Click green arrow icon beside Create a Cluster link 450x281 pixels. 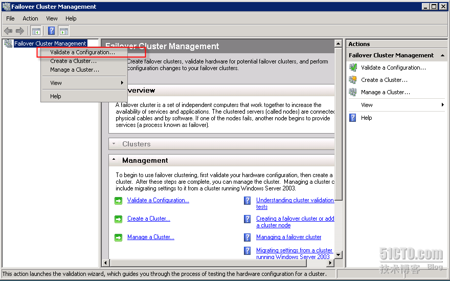[118, 219]
